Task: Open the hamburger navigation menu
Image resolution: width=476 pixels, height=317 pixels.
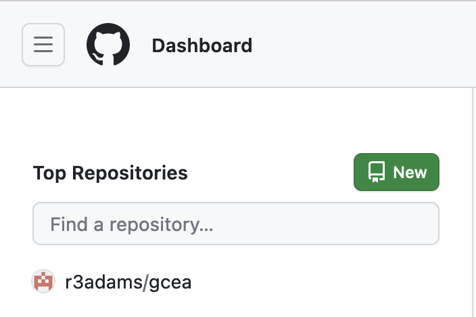Action: click(43, 45)
